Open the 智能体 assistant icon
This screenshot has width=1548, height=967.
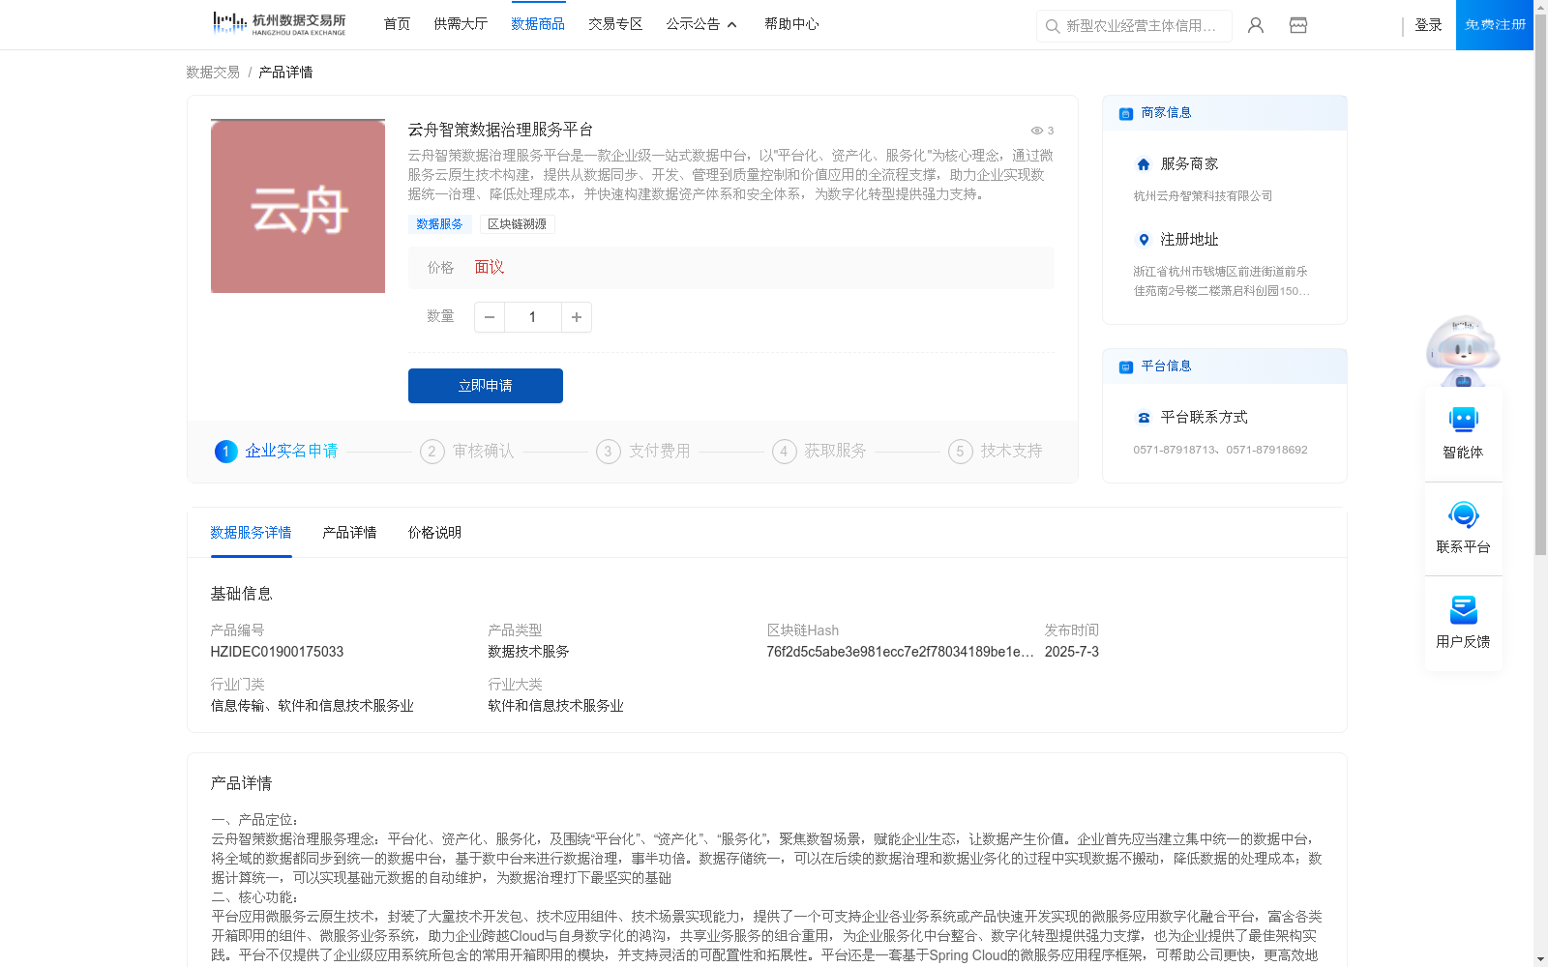coord(1463,420)
